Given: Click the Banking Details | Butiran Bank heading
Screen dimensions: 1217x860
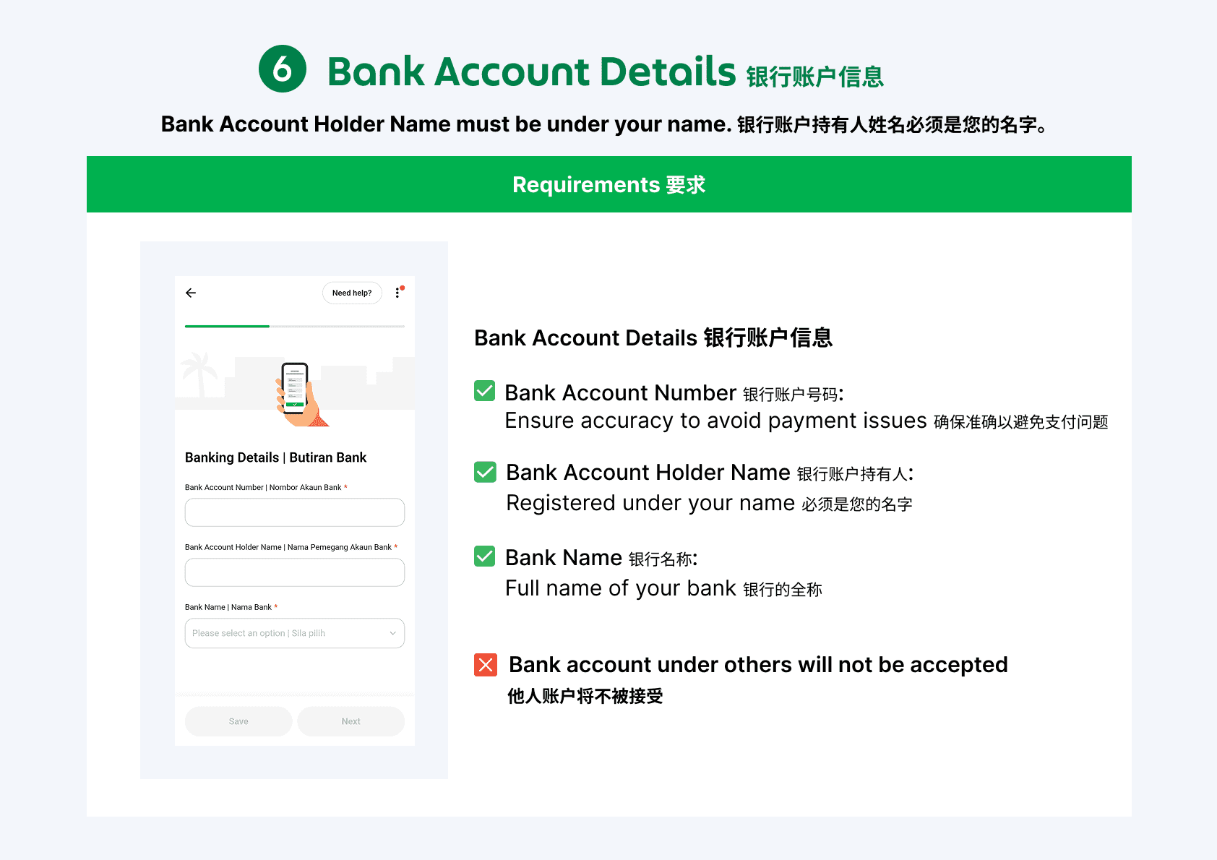Looking at the screenshot, I should point(275,457).
